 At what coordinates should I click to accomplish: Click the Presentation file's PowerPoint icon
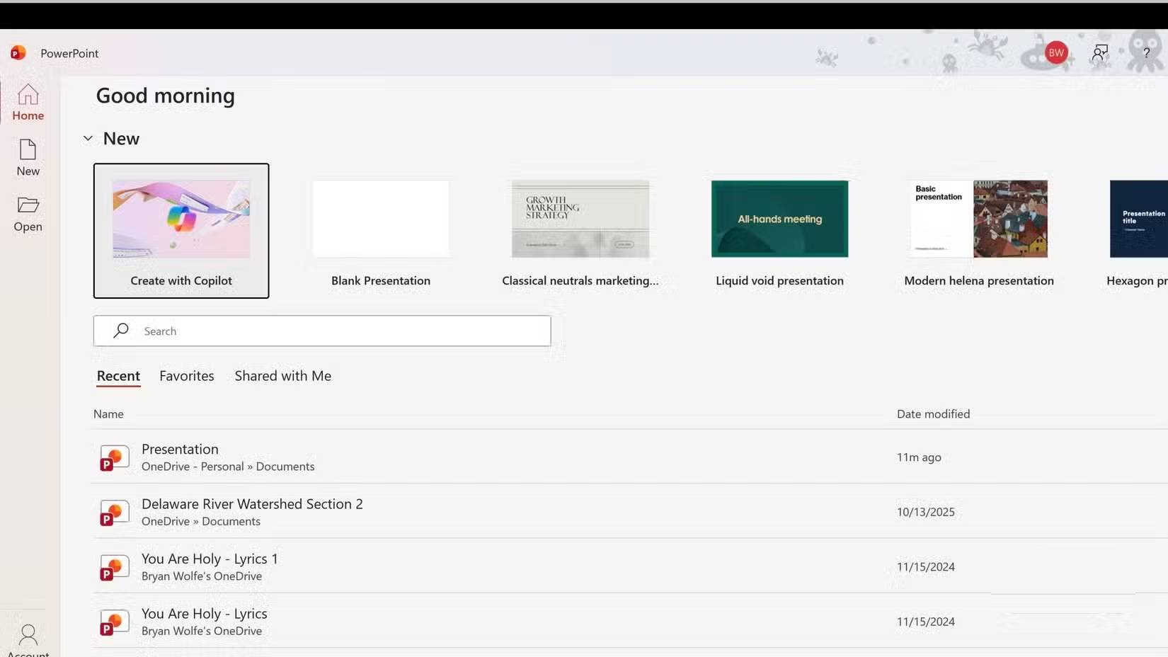(x=114, y=457)
